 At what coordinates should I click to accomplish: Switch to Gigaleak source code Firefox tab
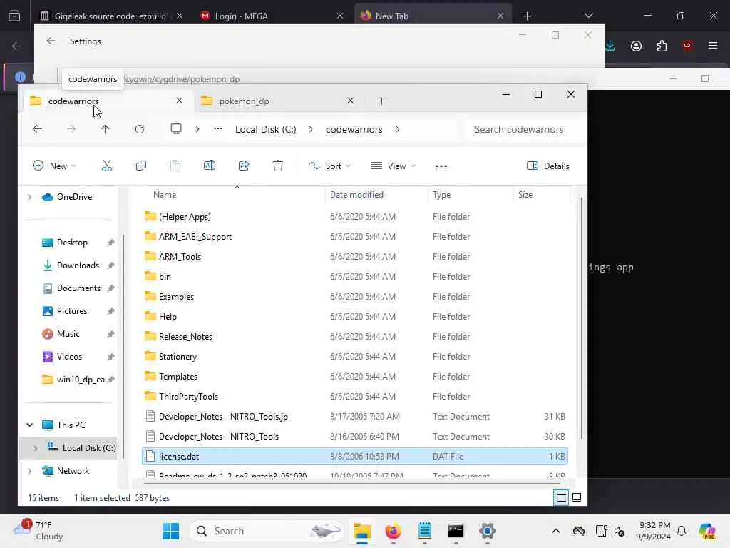(x=110, y=16)
